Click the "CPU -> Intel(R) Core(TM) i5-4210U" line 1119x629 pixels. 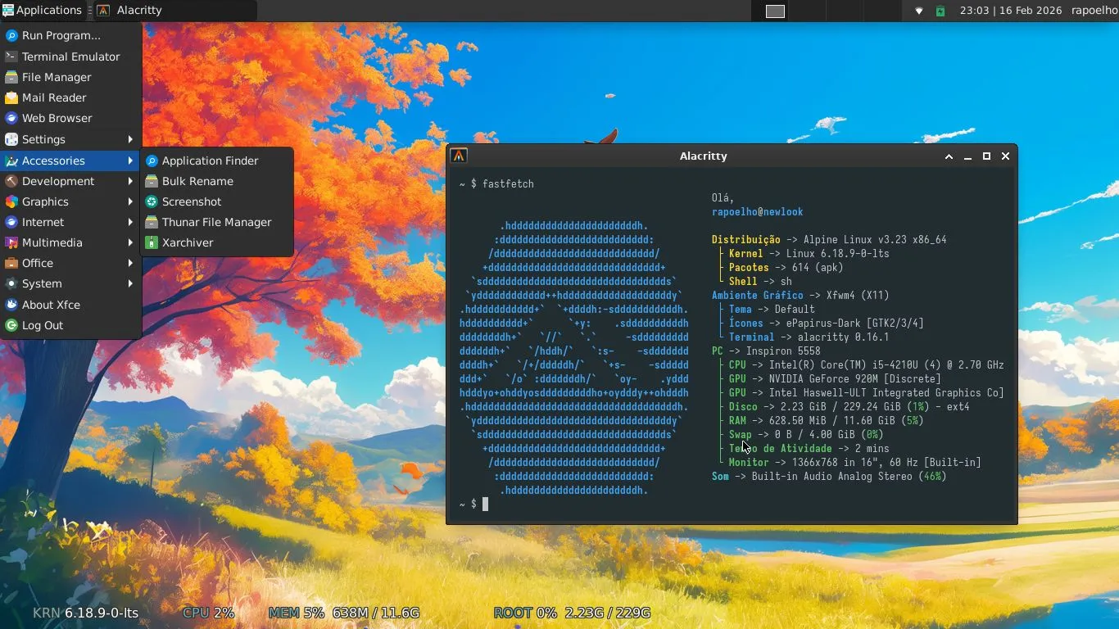point(867,364)
